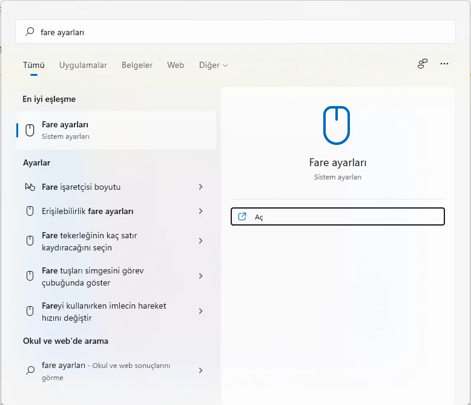Click magnifier icon beside web search result
This screenshot has height=405, width=471.
30,370
